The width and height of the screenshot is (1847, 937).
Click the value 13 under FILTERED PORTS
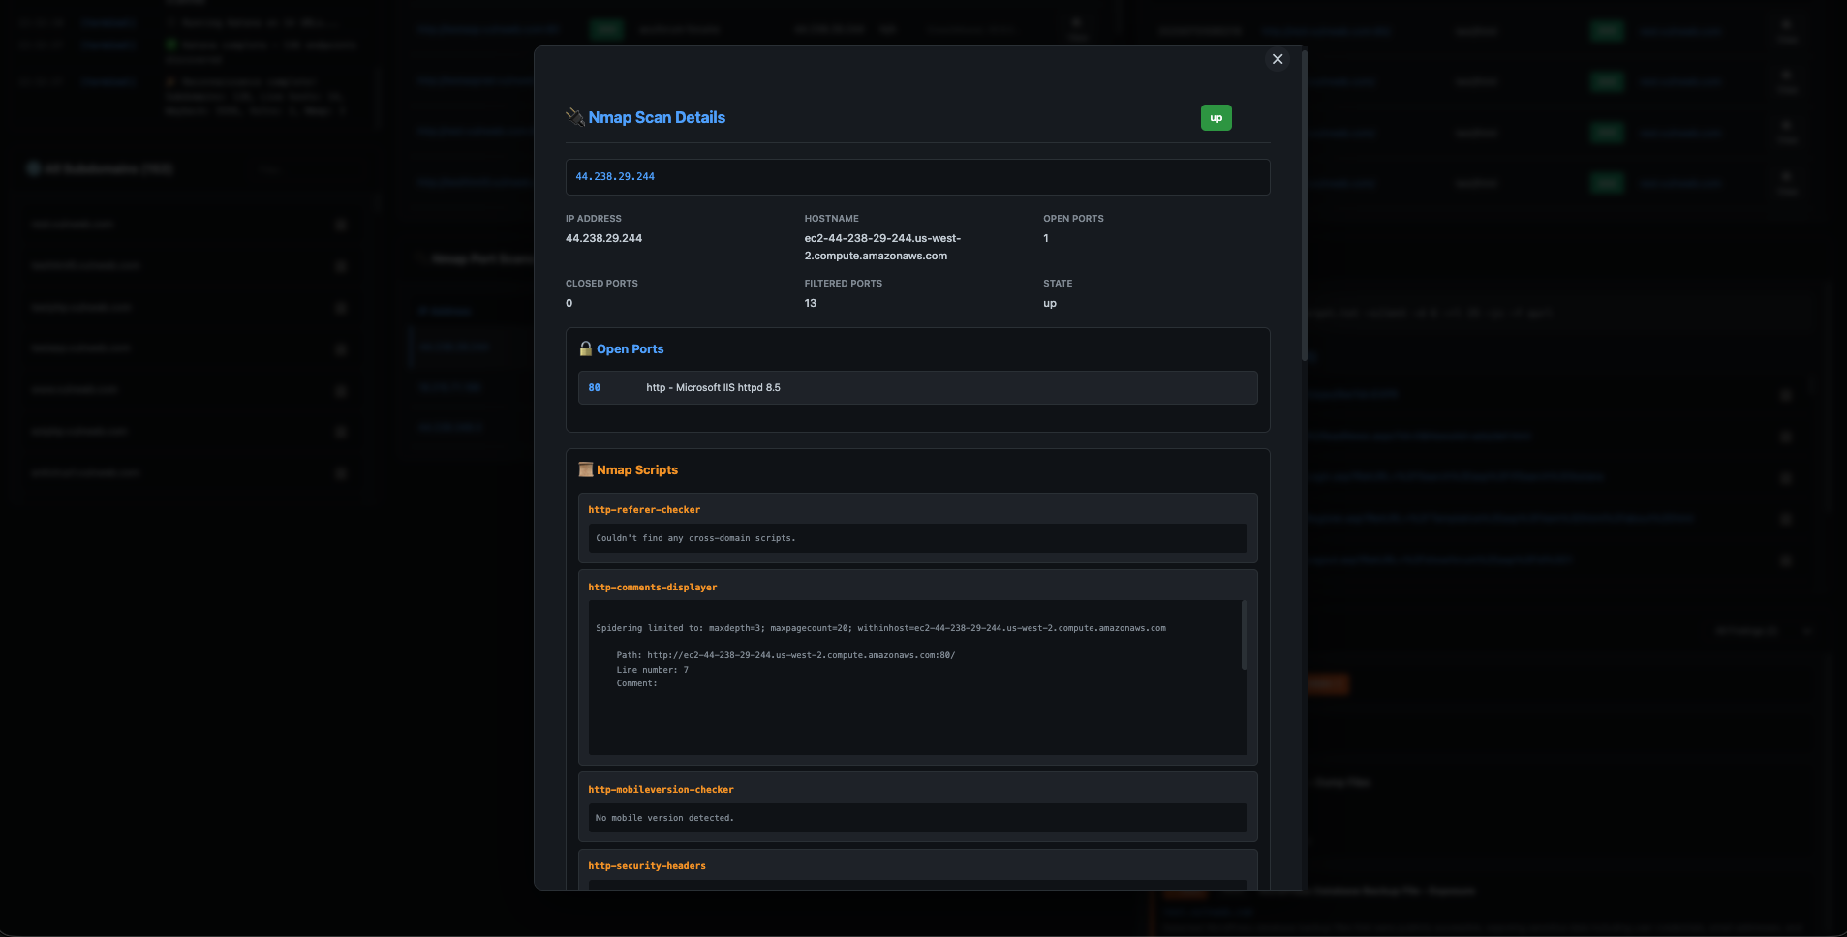point(811,303)
